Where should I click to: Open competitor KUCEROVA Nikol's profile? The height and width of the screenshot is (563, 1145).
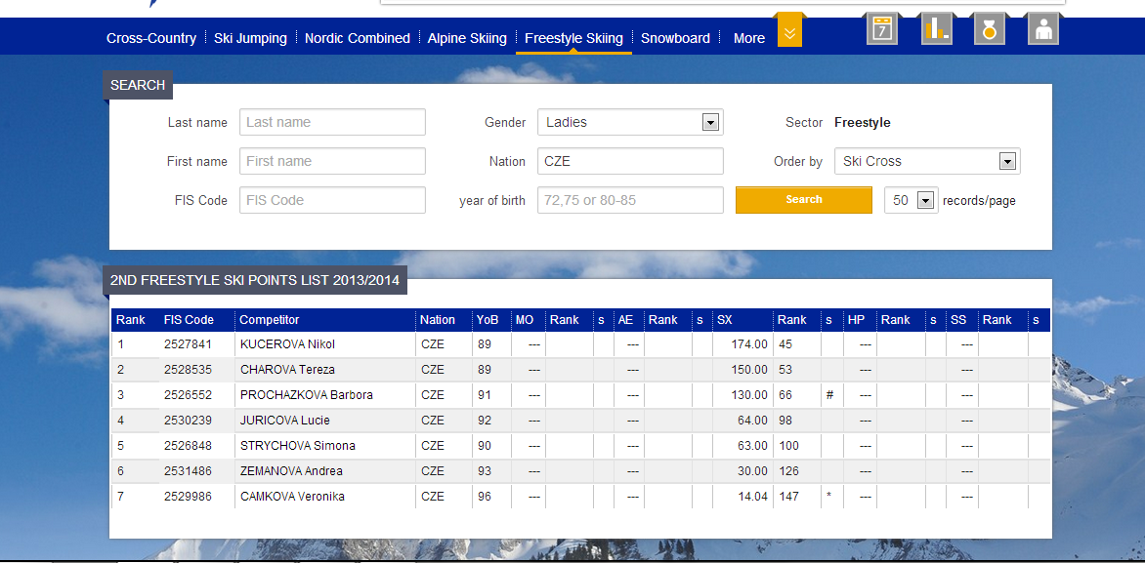(x=287, y=343)
